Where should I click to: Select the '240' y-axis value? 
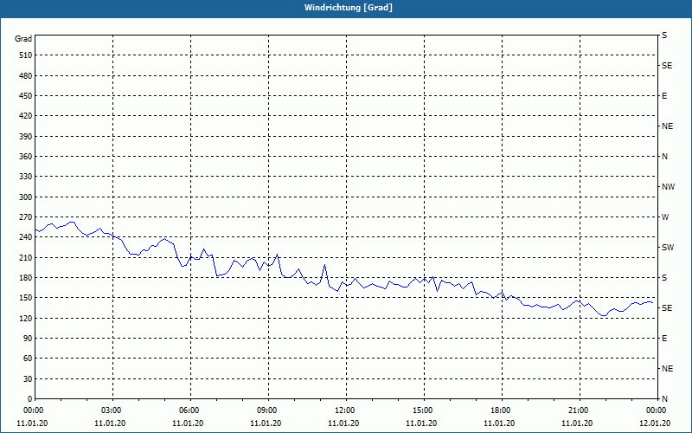click(26, 237)
